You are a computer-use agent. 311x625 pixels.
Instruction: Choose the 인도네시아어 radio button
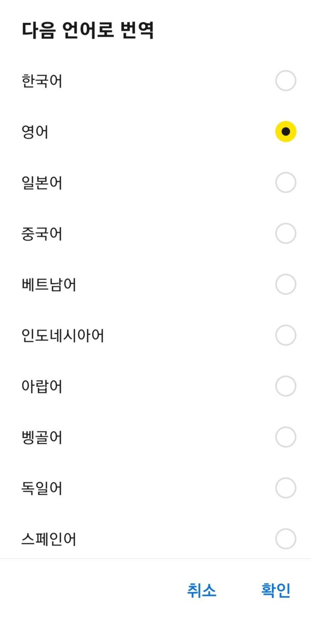coord(285,335)
